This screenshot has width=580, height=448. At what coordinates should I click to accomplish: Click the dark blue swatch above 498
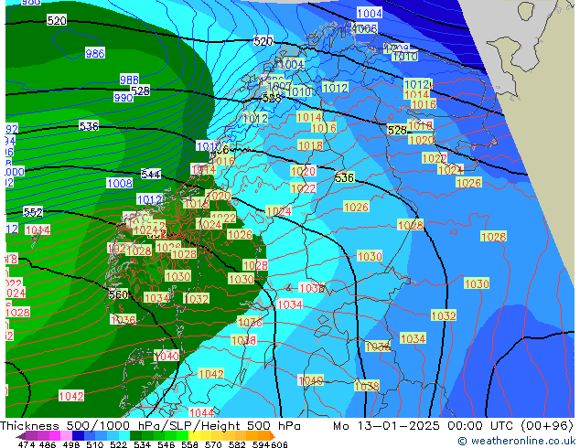pos(78,435)
